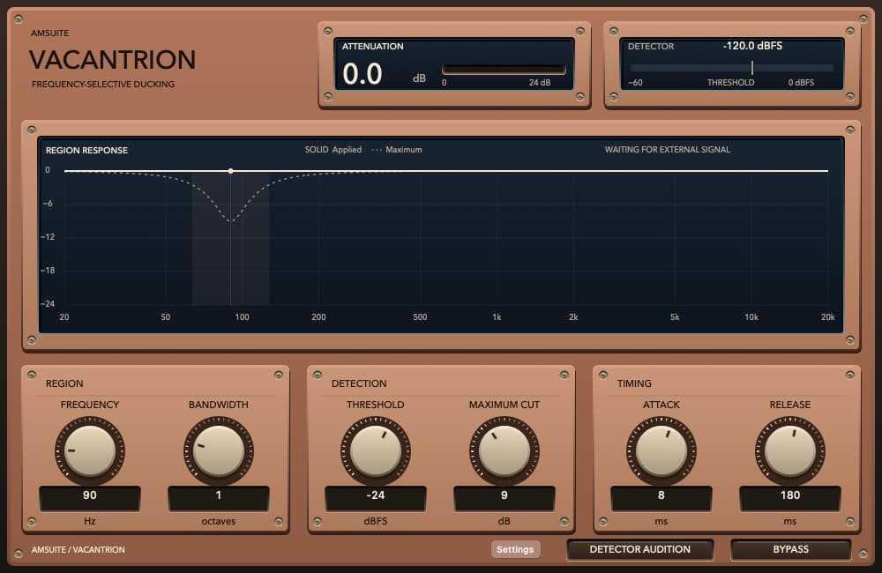Click the "SOLID Applied" legend entry
Image resolution: width=882 pixels, height=573 pixels.
333,150
